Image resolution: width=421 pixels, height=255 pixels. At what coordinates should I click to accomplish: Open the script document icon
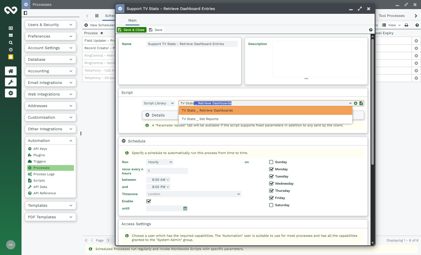tap(361, 103)
